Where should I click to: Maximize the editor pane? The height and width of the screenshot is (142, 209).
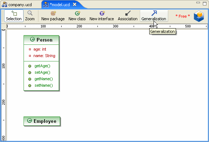[205, 4]
